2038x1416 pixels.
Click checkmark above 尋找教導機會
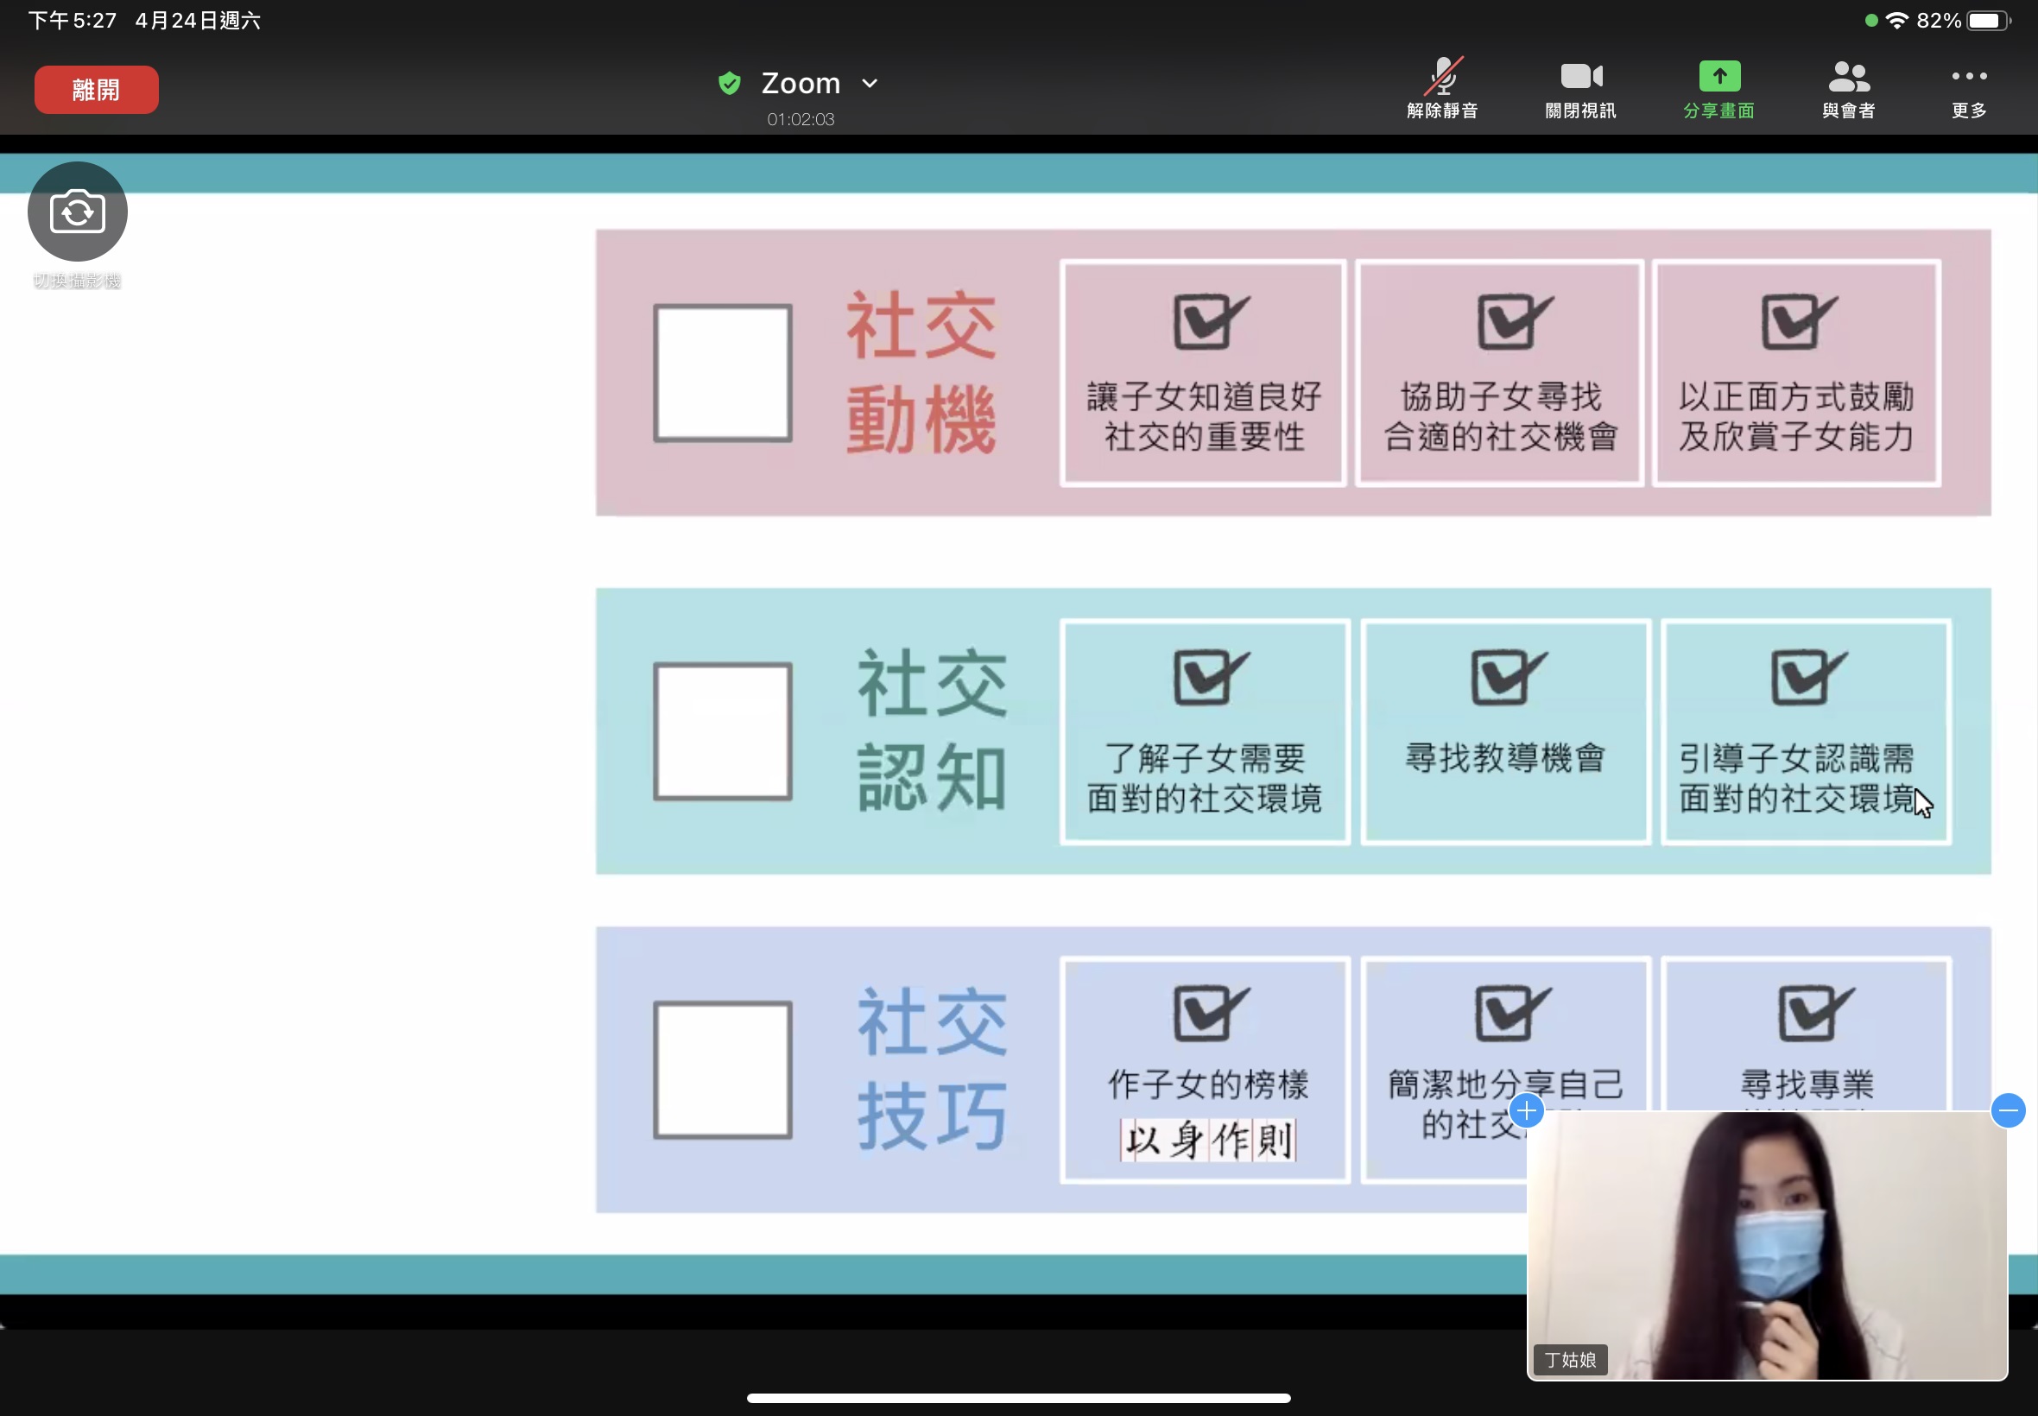point(1509,677)
